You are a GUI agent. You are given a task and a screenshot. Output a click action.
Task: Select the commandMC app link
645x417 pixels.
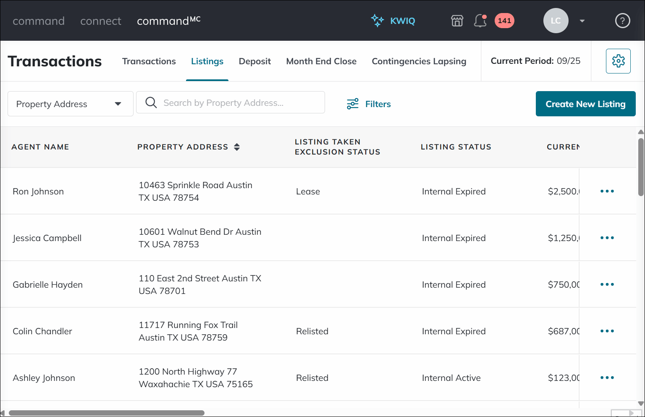(169, 21)
